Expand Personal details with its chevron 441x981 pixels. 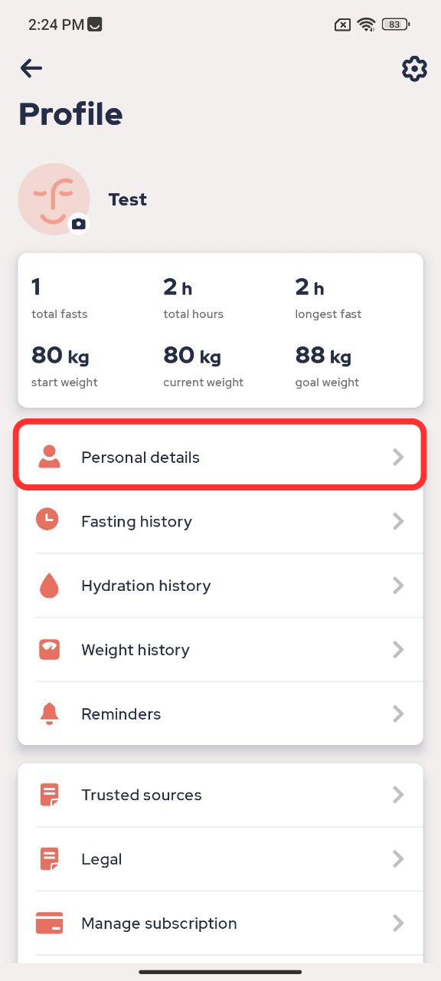(398, 458)
